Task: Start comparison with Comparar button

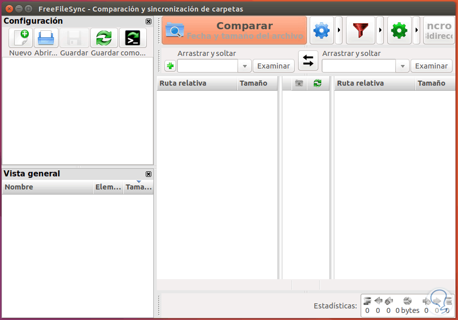Action: pos(234,30)
